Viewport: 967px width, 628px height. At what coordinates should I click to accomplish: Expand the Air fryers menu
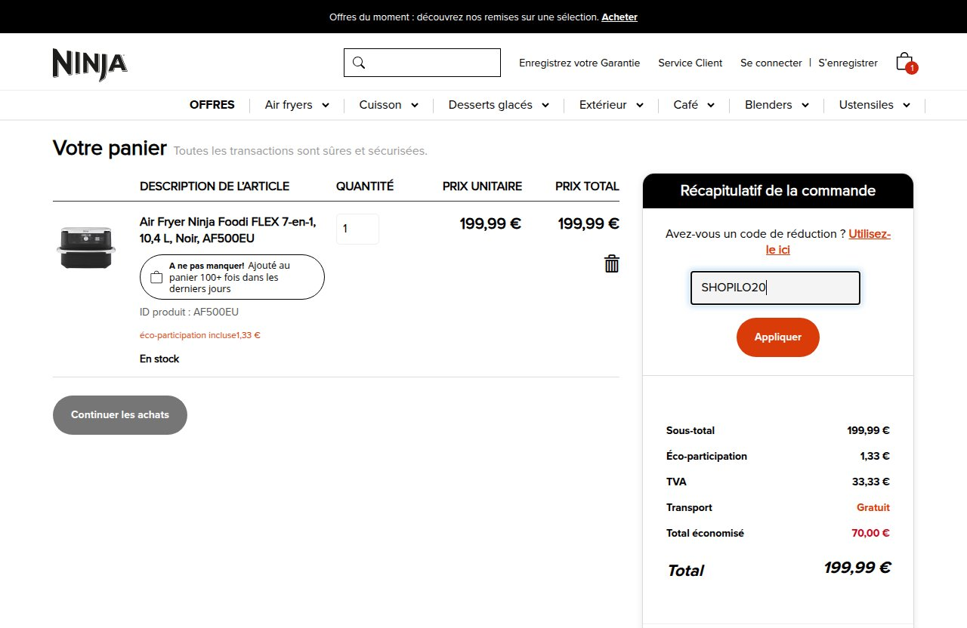tap(297, 105)
